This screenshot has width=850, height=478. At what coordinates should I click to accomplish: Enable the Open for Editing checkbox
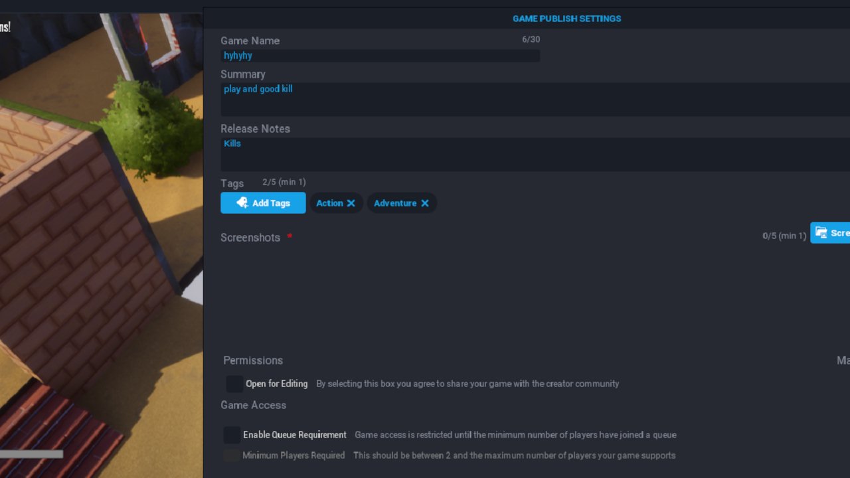[234, 384]
